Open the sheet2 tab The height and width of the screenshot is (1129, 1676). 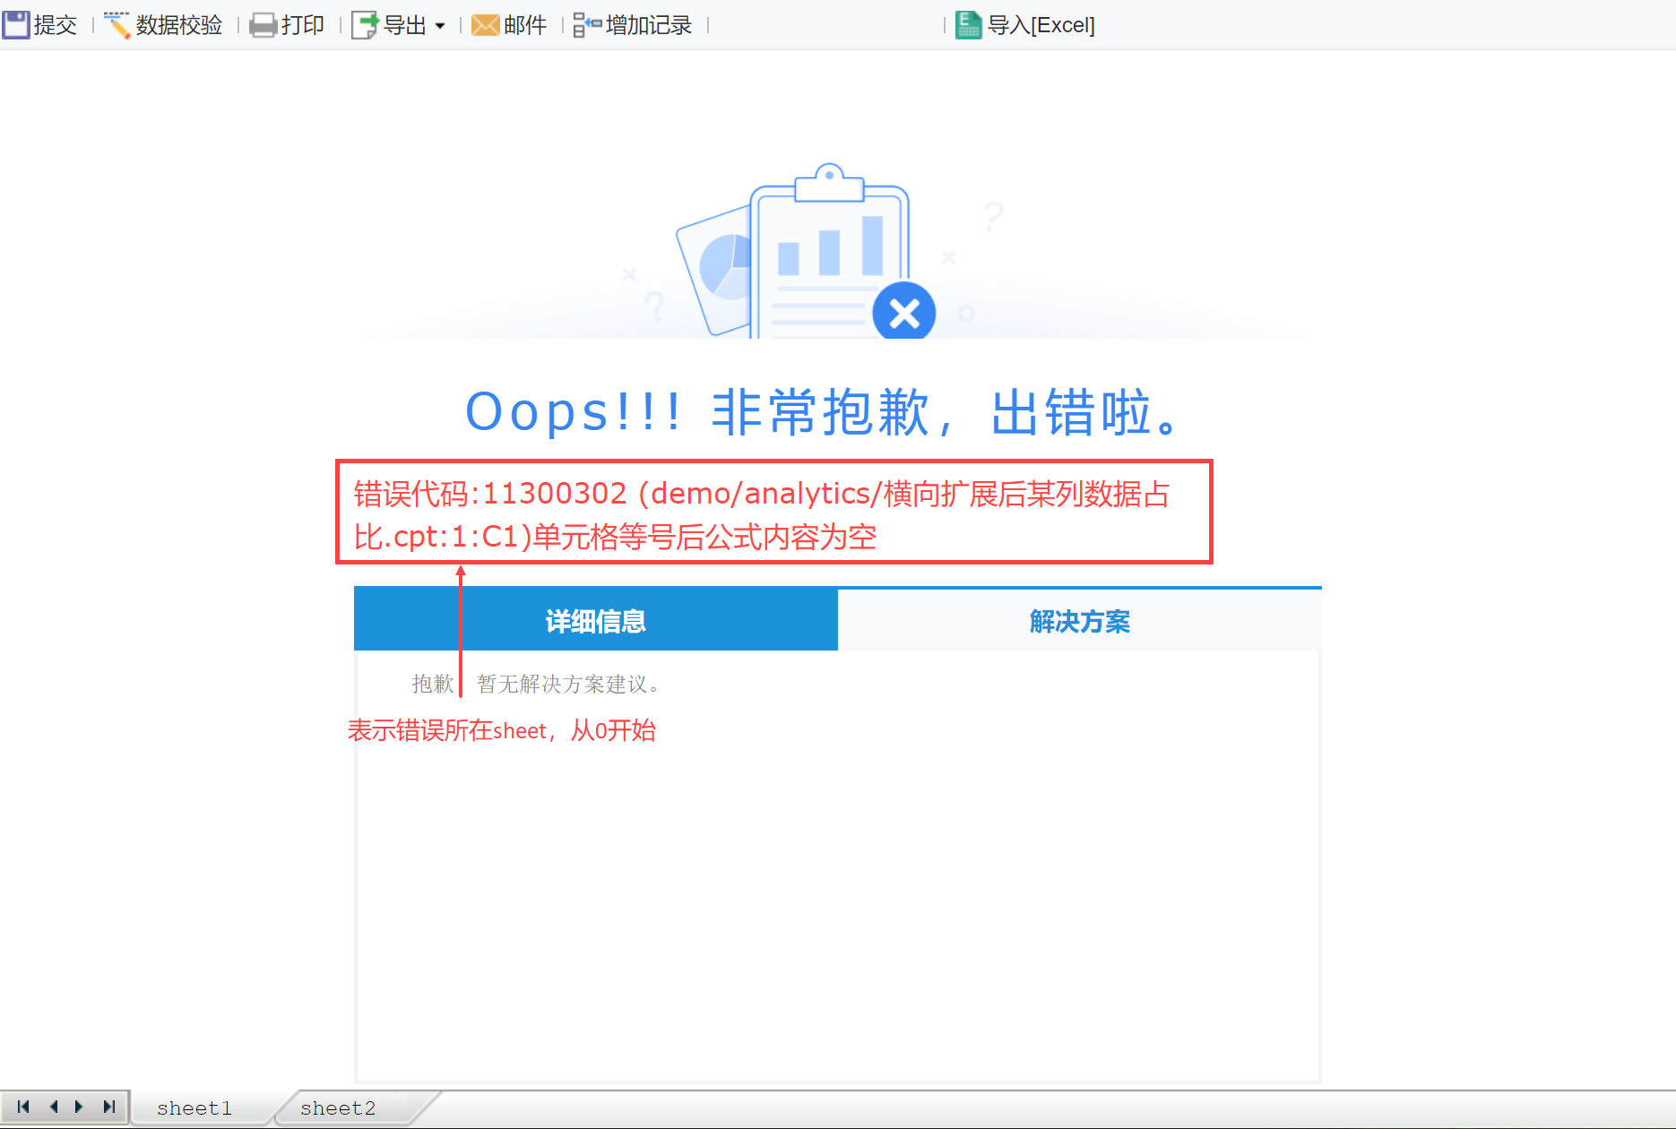coord(338,1108)
